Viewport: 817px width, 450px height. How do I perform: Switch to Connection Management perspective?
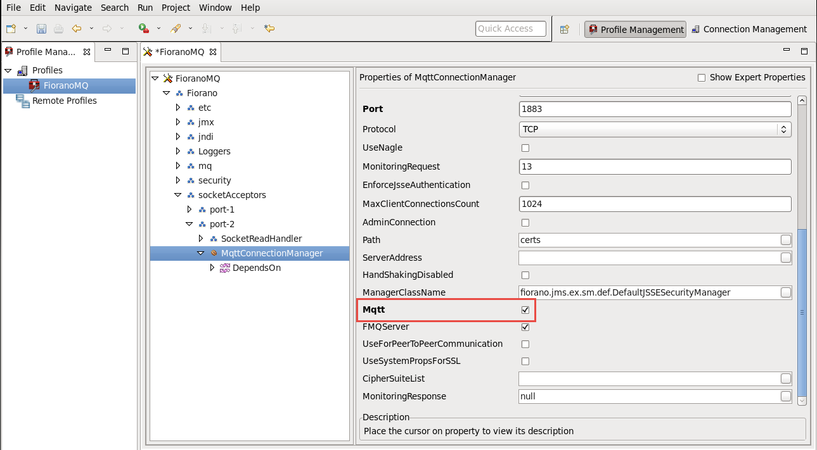point(749,29)
